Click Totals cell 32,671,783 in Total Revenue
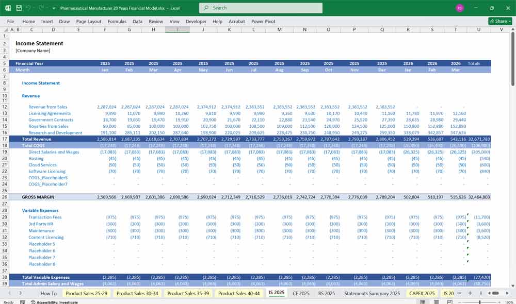516x304 pixels. [479, 139]
